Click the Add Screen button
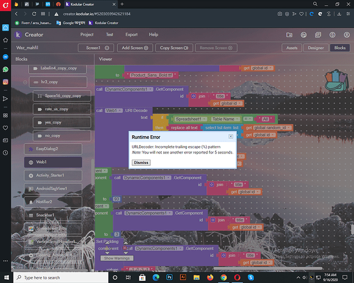Screen dimensions: 354x283 tap(135, 48)
